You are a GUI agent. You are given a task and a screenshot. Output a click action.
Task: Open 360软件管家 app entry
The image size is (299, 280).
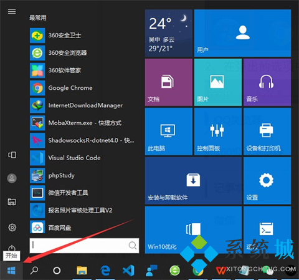(83, 70)
